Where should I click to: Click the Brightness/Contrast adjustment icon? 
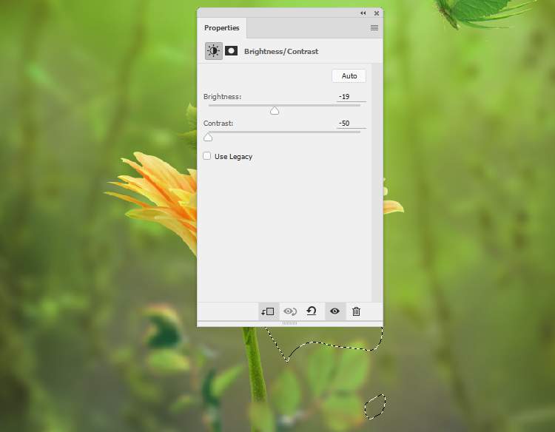click(213, 51)
